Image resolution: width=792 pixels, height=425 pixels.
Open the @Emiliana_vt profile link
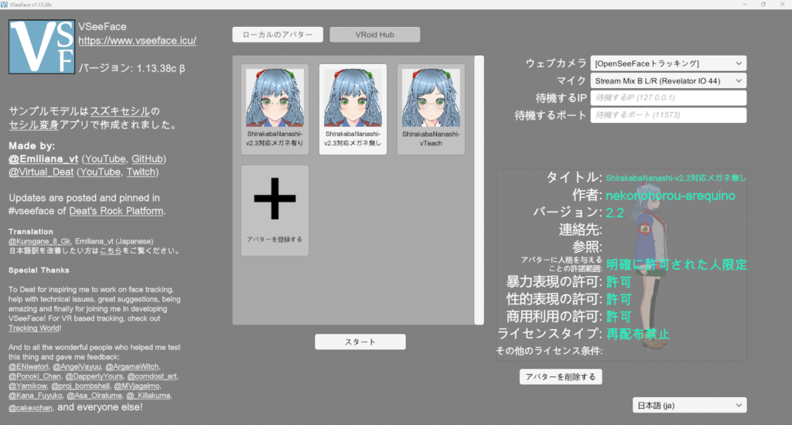43,159
